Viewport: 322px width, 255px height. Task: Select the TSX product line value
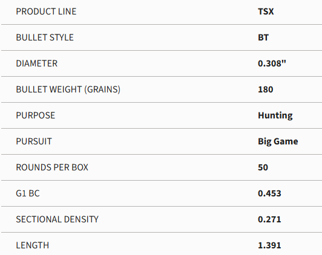coord(266,11)
